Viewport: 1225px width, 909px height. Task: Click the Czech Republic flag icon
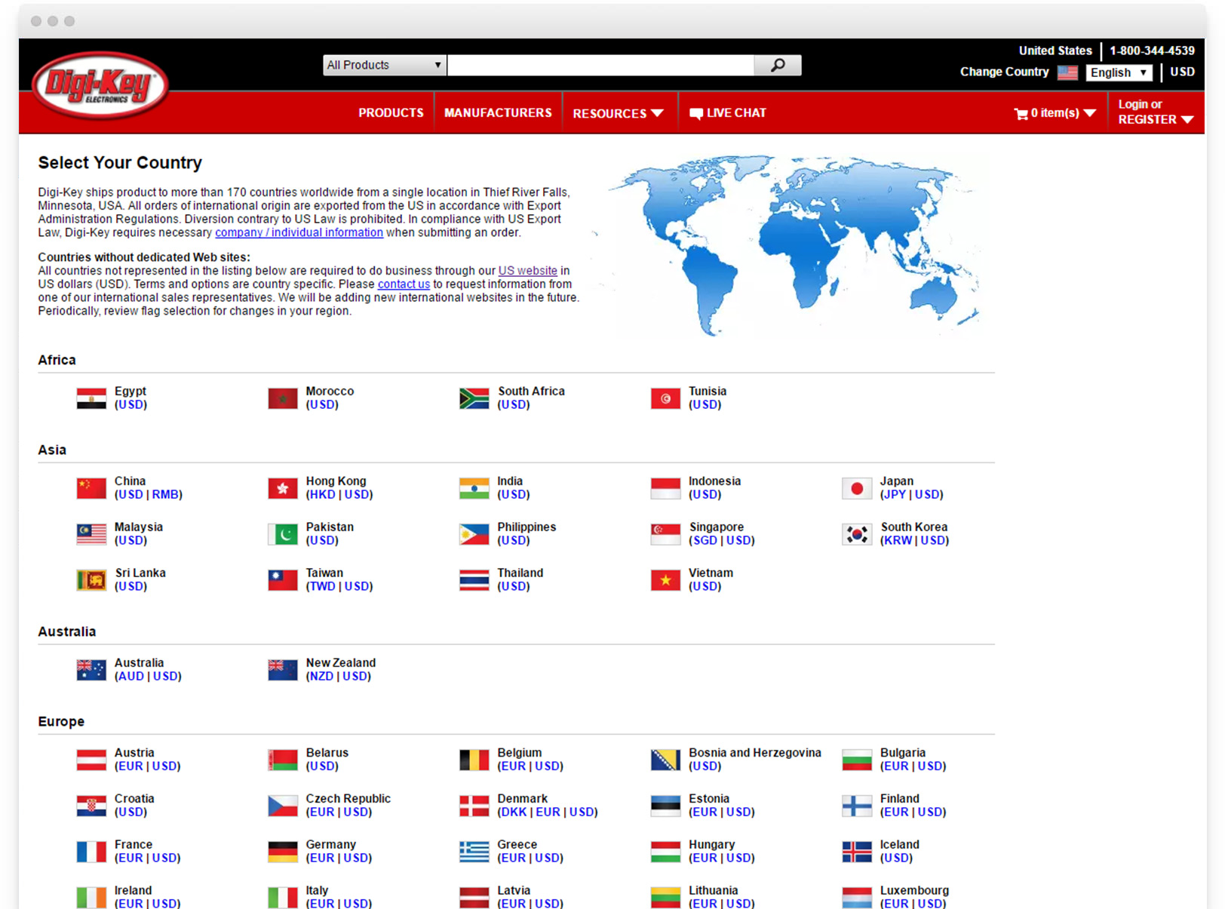283,806
